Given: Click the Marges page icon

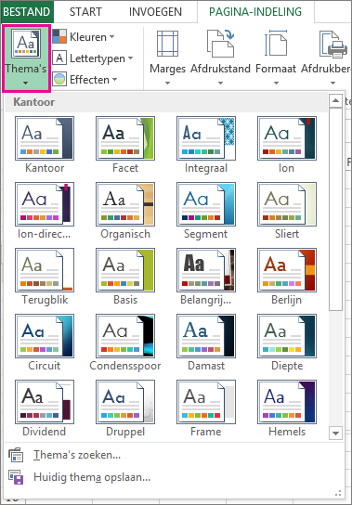Looking at the screenshot, I should coord(167,44).
